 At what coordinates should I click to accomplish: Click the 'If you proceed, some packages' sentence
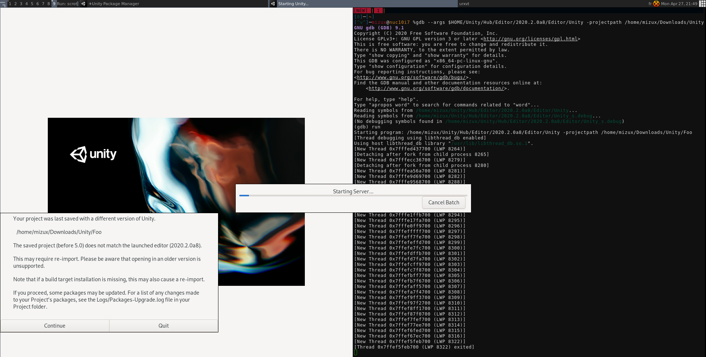click(106, 300)
